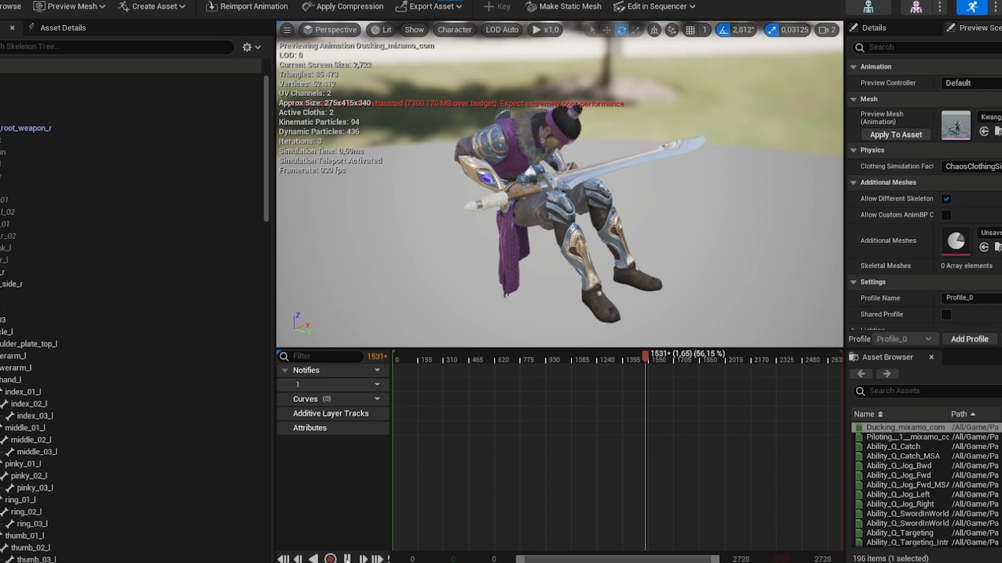Viewport: 1002px width, 563px height.
Task: Enable Allow Custom AnimBP Override checkbox
Action: [946, 215]
